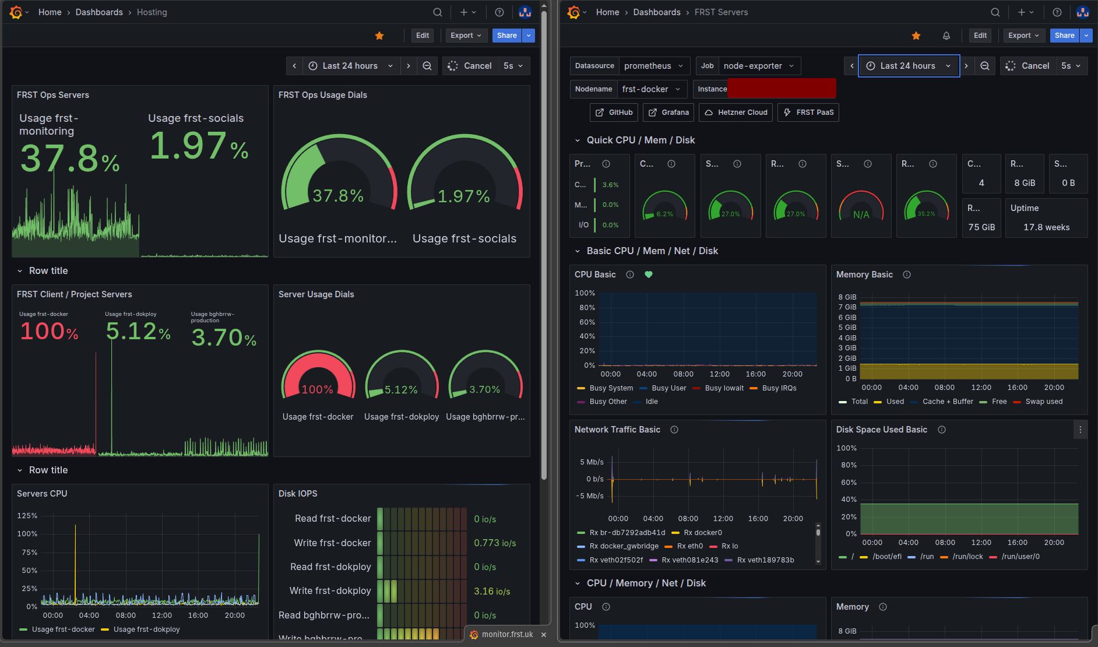Show info on Pr... quick stat panel
Screen dimensions: 1098x647
[x=606, y=164]
